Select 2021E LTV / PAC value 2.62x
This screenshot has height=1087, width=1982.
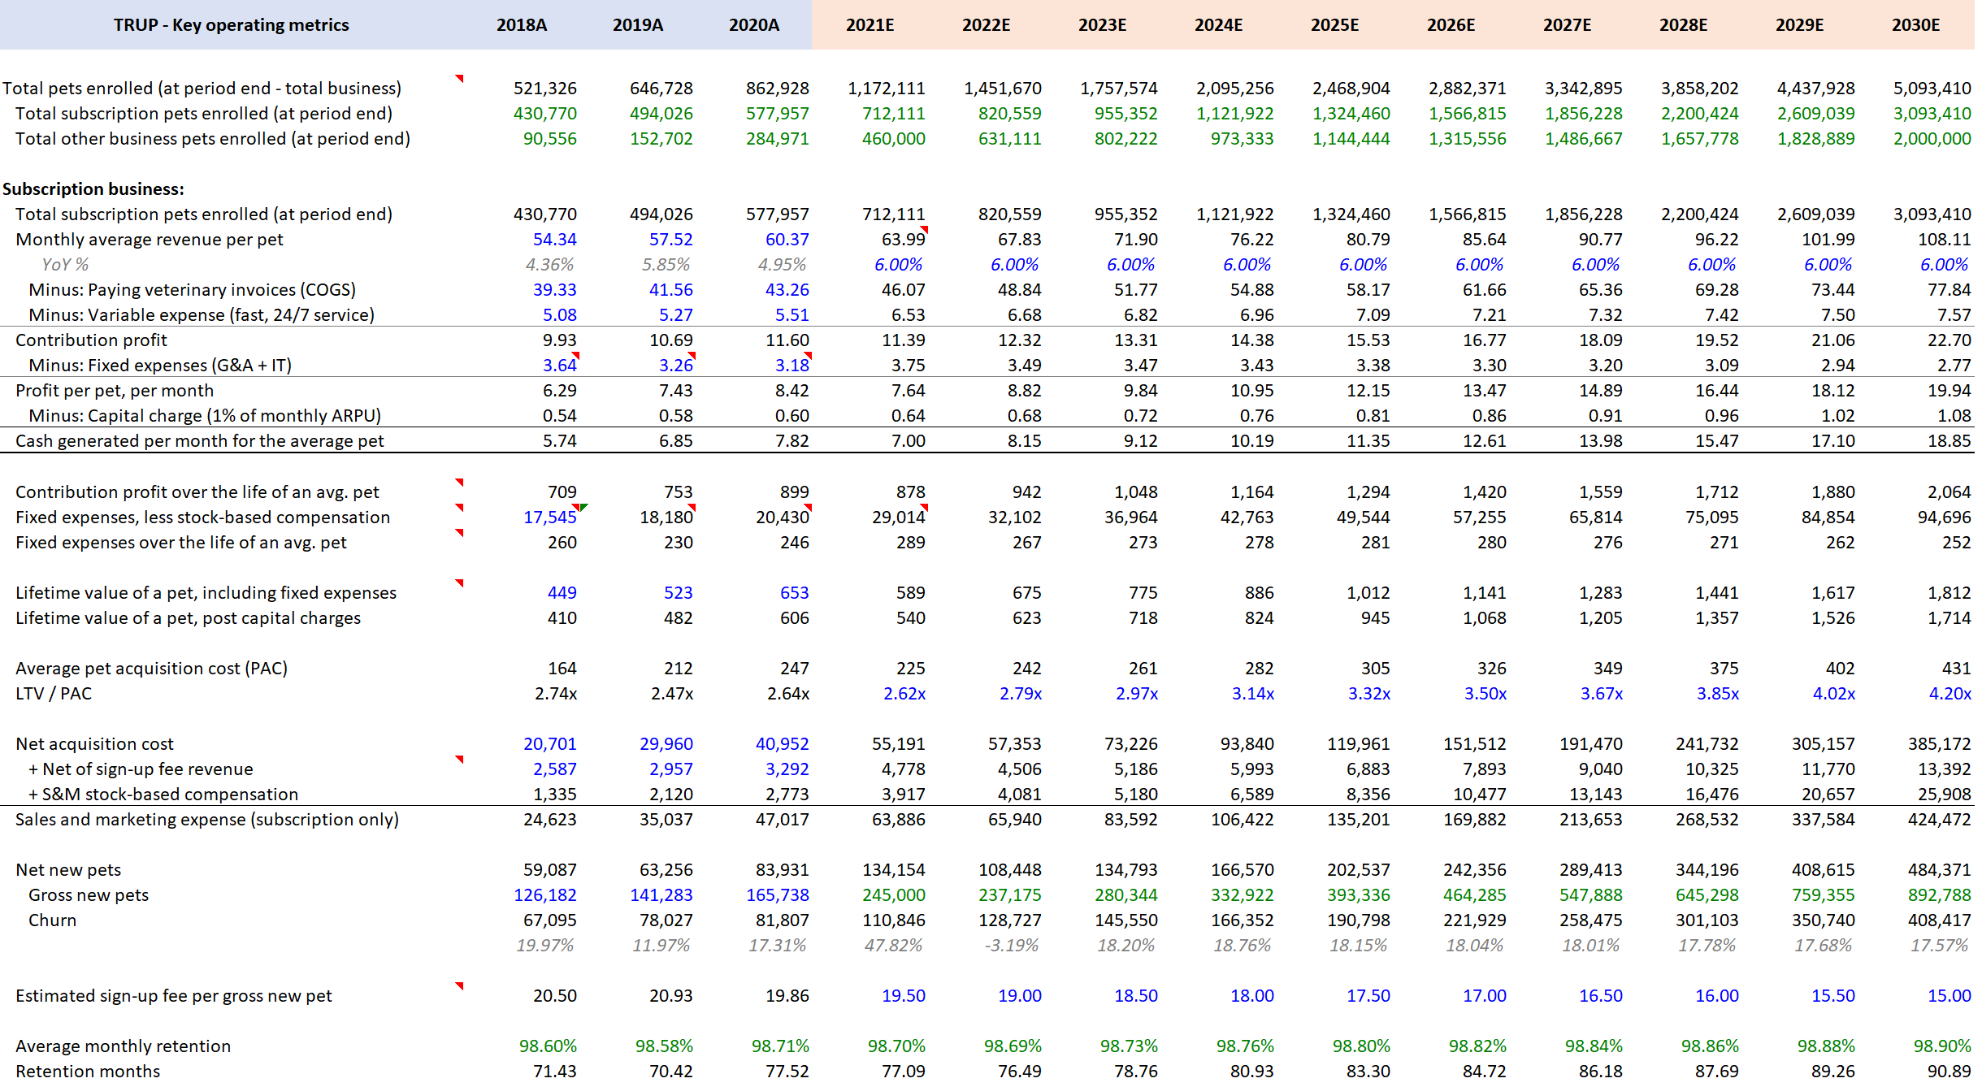tap(904, 693)
